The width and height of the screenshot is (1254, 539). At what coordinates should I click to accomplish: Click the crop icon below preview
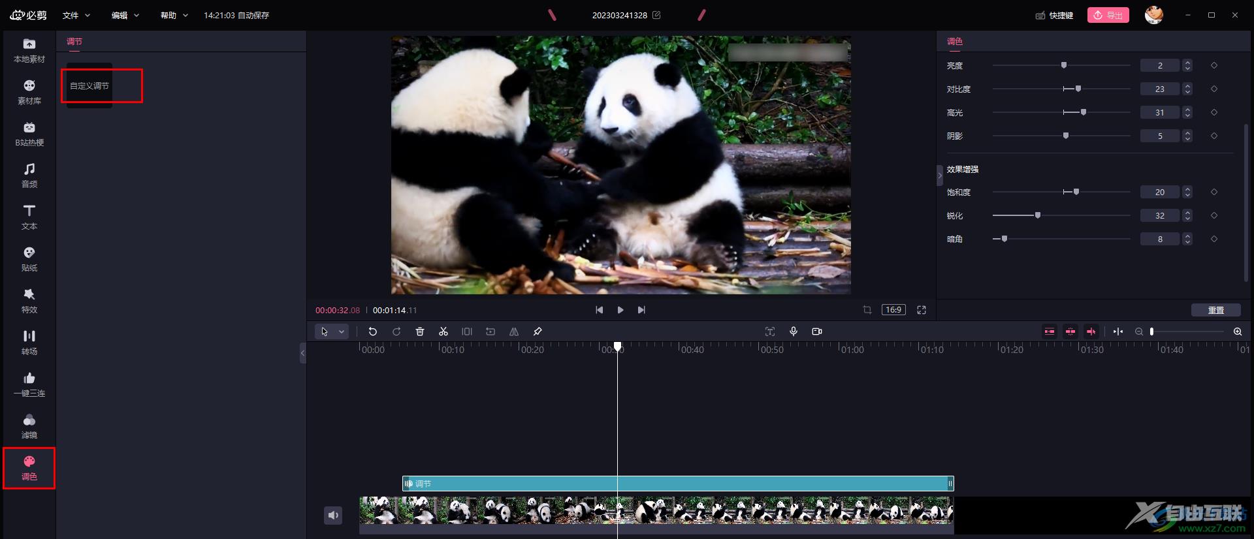click(x=867, y=310)
